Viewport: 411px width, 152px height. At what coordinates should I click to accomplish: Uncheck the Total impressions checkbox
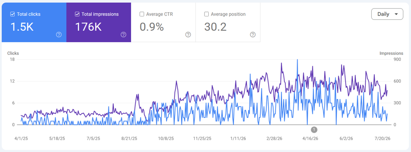pos(77,14)
